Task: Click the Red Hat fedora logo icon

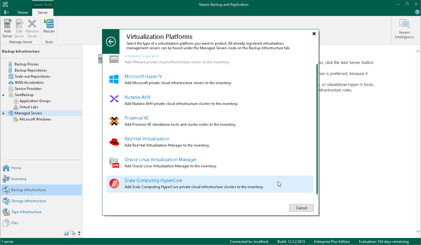Action: click(x=114, y=142)
